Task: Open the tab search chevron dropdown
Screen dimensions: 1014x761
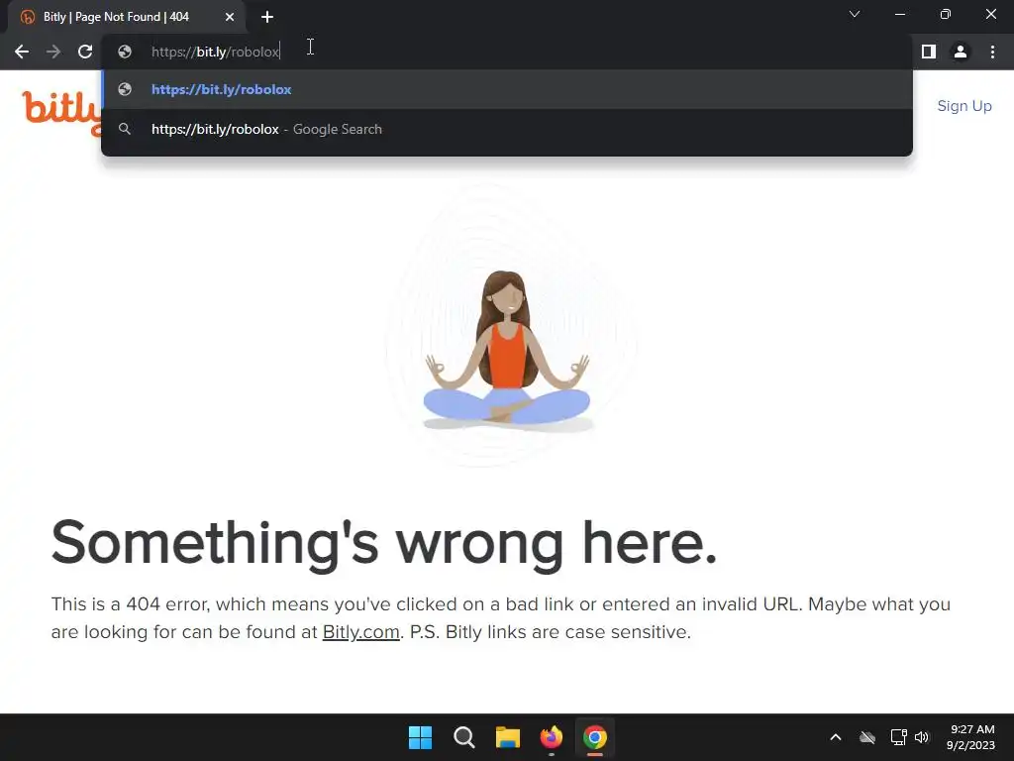Action: tap(855, 14)
